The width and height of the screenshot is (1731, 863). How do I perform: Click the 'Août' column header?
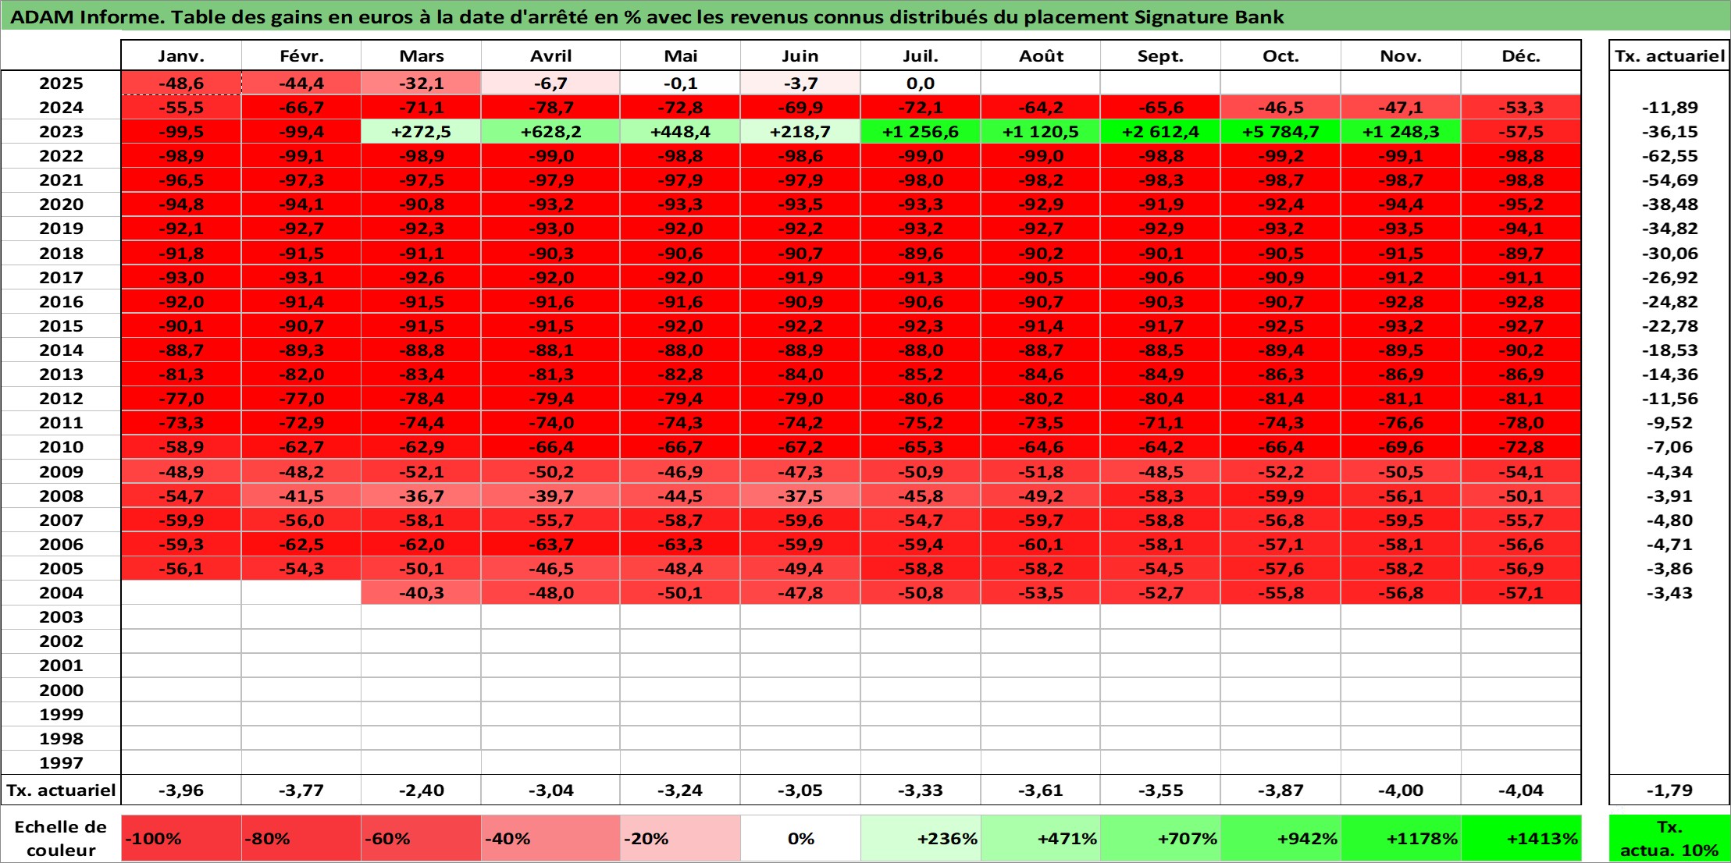[1041, 56]
